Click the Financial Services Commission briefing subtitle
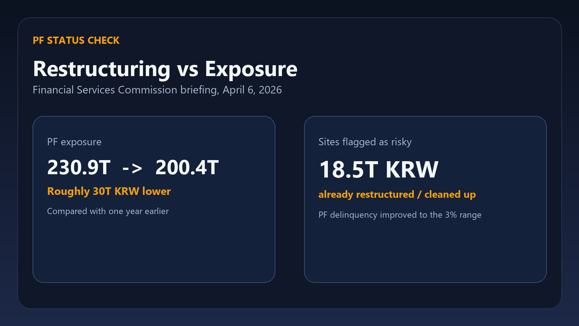The image size is (579, 326). [157, 90]
